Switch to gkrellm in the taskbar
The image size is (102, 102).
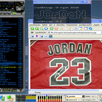(73, 96)
